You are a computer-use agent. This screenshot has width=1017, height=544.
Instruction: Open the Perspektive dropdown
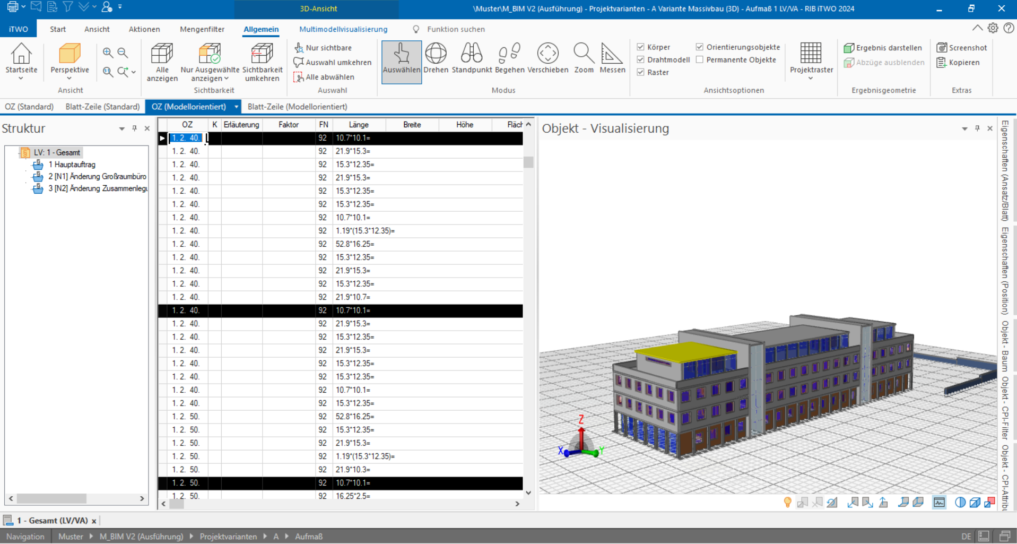click(x=69, y=78)
